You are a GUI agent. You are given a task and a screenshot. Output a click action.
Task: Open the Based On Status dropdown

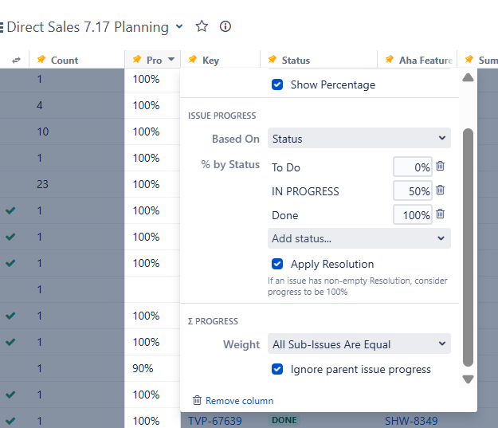coord(359,138)
